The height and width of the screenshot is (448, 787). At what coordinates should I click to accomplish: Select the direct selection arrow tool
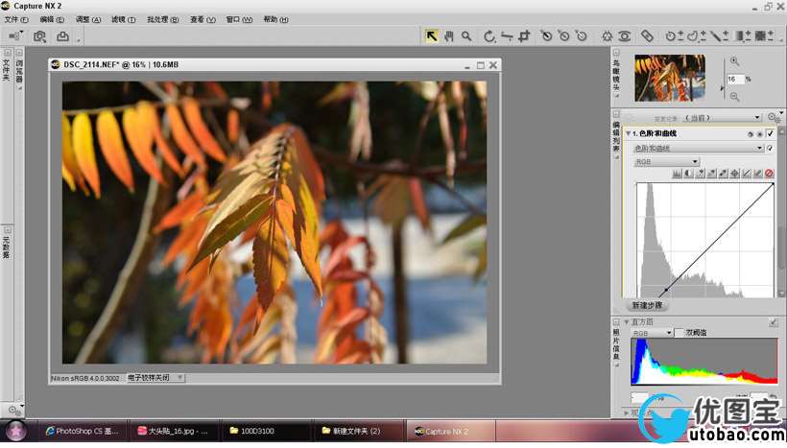(x=431, y=36)
